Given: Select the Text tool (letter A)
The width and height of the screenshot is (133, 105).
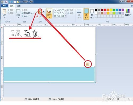Looking at the screenshot, I should click(x=43, y=12).
